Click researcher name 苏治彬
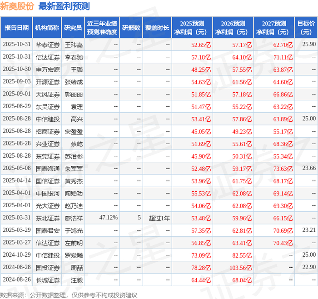This screenshot has height=299, width=318. click(x=74, y=156)
